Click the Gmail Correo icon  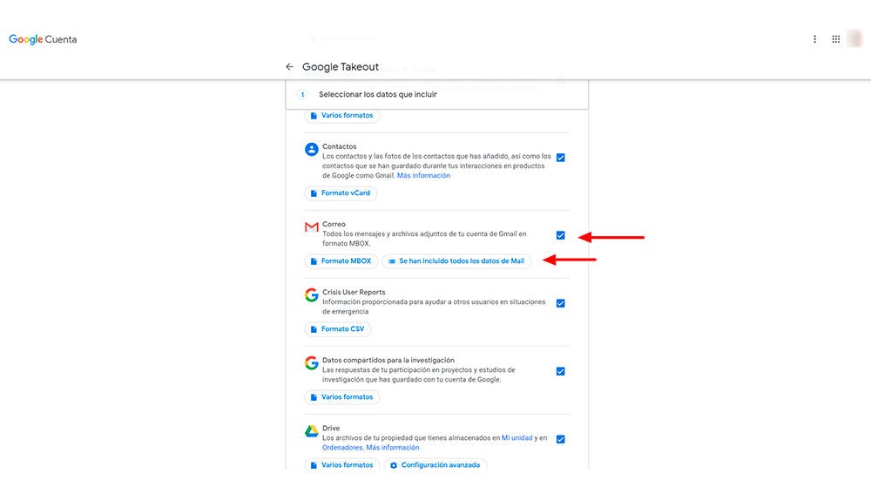(312, 227)
